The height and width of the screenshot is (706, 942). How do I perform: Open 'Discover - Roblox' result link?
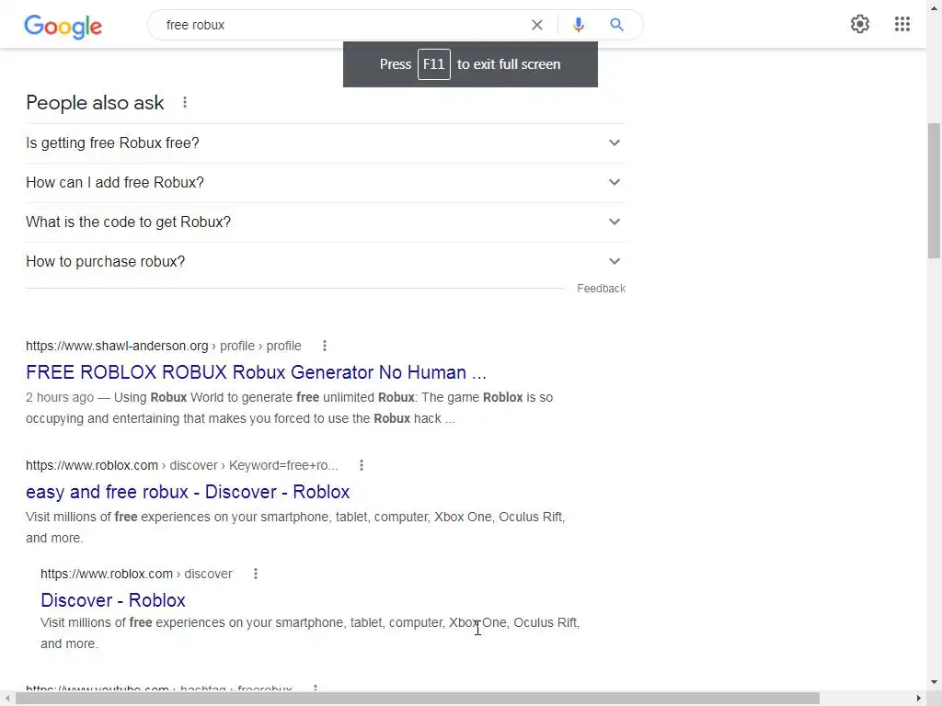click(113, 600)
